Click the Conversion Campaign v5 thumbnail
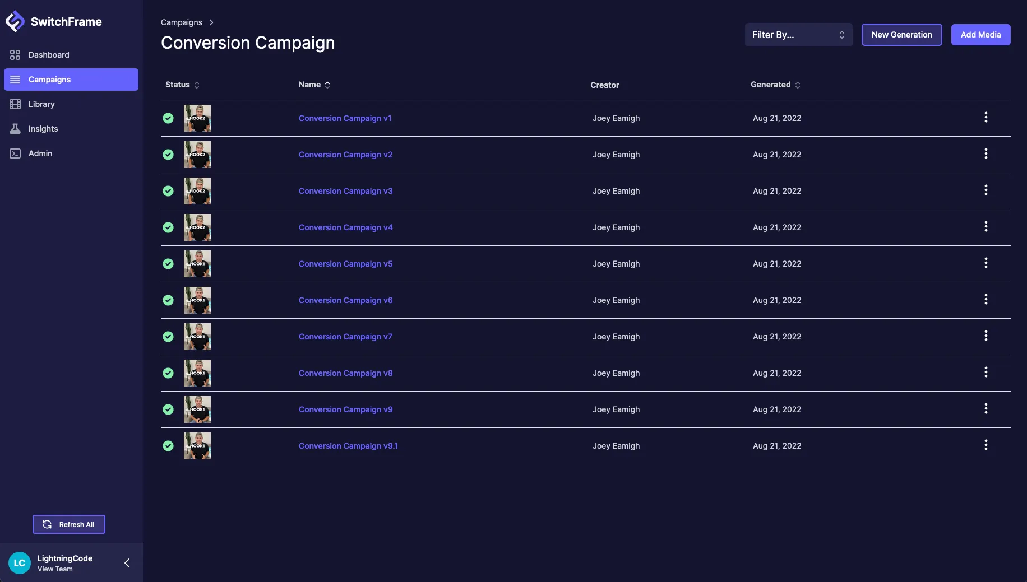This screenshot has height=582, width=1027. [x=197, y=264]
